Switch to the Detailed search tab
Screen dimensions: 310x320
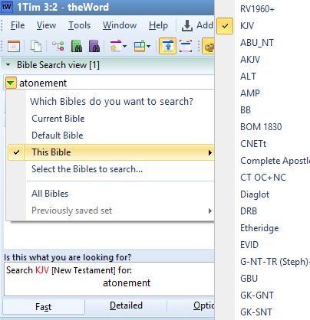pyautogui.click(x=126, y=305)
